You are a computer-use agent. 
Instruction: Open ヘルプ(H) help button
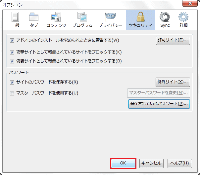point(179,163)
